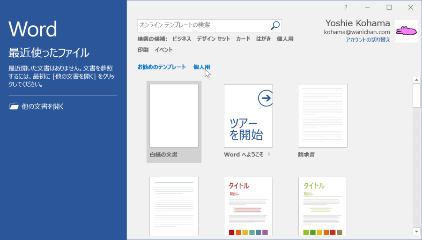Viewport: 422px width, 240px height.
Task: Click the vertical scrollbar thumb
Action: click(416, 96)
